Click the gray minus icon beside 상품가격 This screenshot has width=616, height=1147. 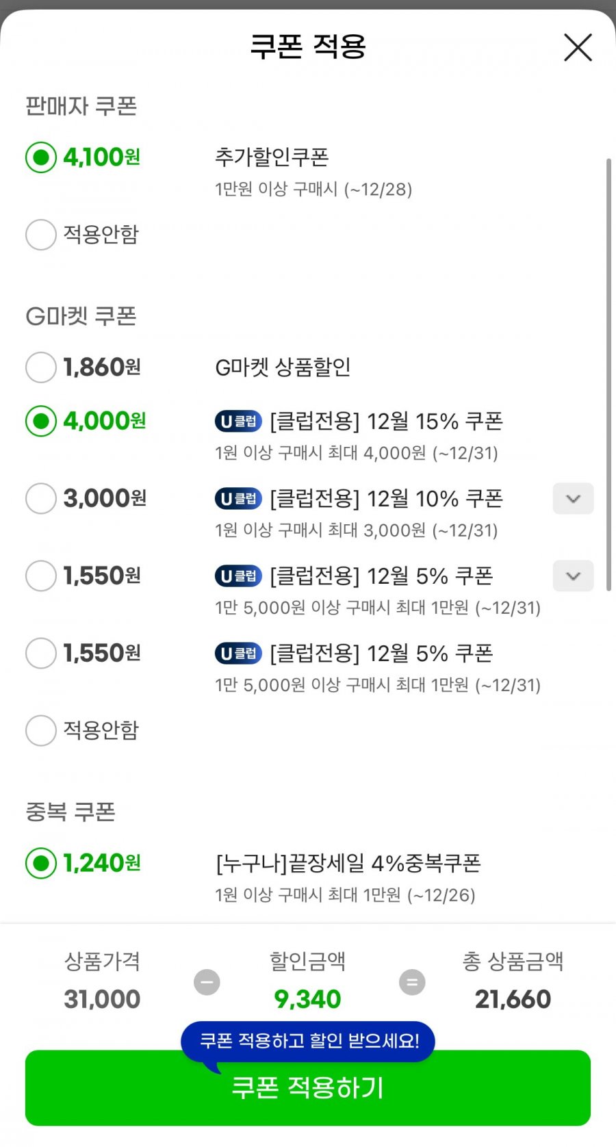click(x=207, y=982)
